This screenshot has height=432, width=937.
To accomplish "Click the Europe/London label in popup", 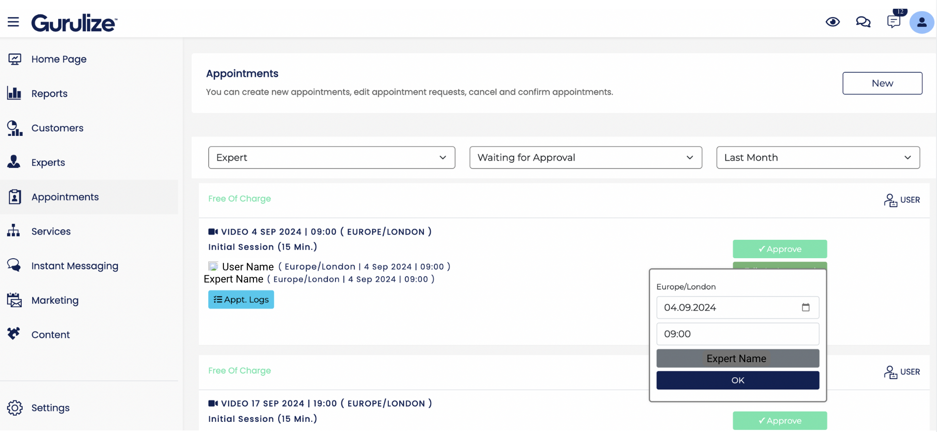I will 686,287.
